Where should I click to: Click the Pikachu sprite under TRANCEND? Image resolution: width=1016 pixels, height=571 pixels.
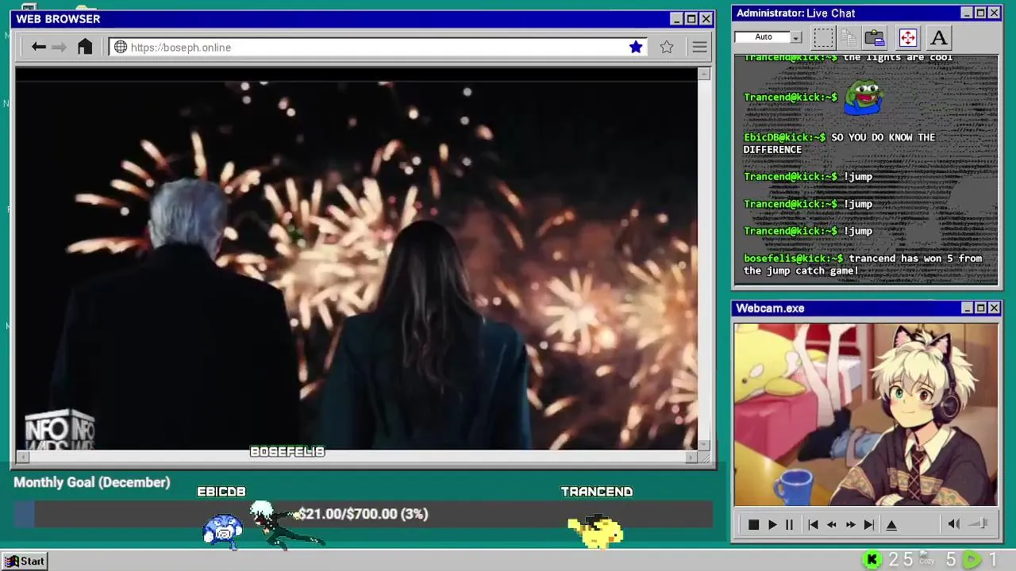[x=596, y=530]
